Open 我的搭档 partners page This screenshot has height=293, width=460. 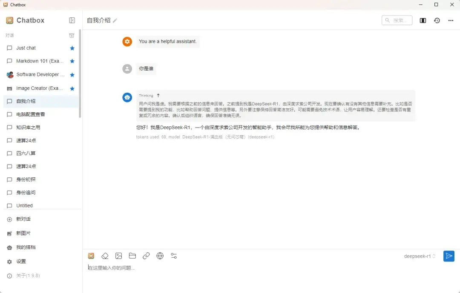(x=41, y=247)
